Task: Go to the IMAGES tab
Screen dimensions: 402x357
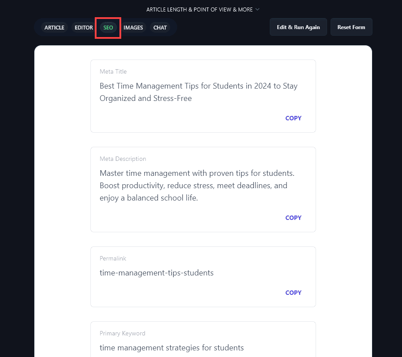Action: click(133, 27)
